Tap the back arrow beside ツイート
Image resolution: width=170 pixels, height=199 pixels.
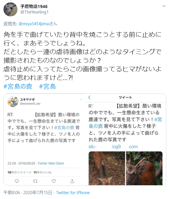pyautogui.click(x=89, y=97)
